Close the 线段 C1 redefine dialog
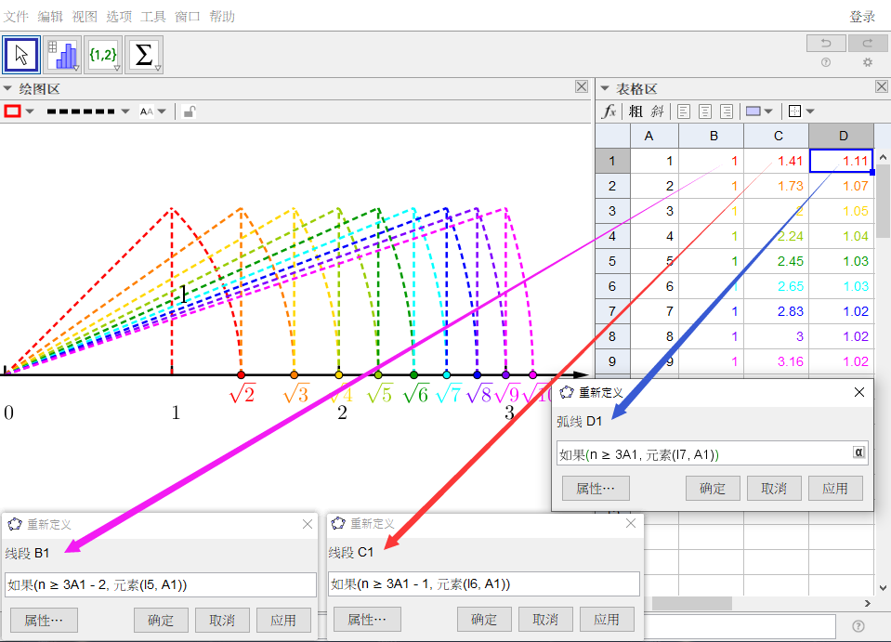 coord(631,523)
